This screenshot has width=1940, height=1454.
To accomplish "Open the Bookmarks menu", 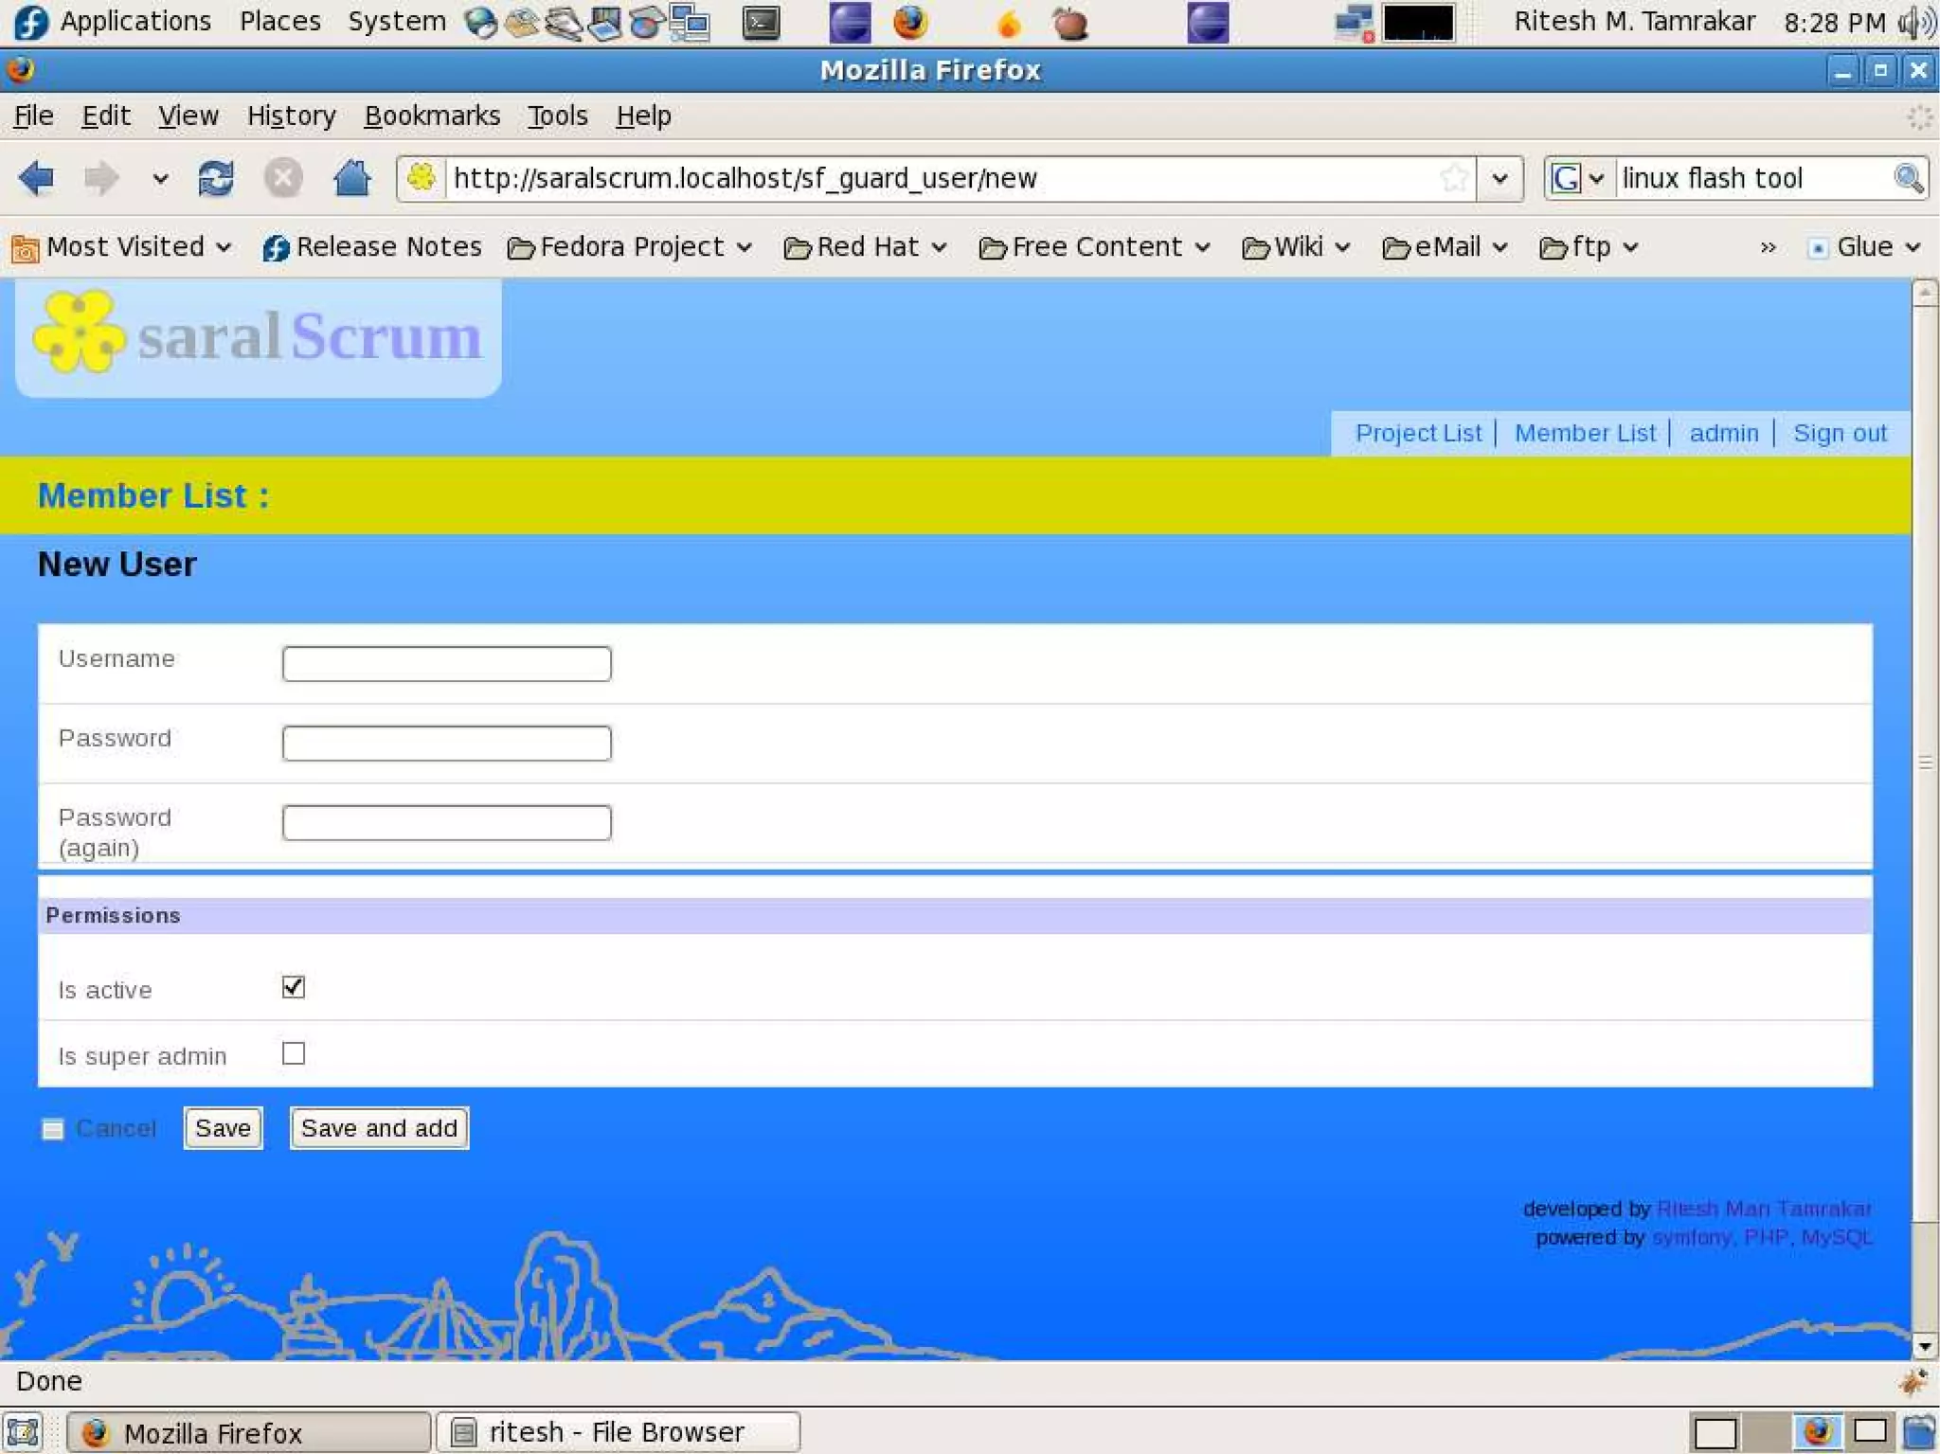I will pyautogui.click(x=432, y=116).
